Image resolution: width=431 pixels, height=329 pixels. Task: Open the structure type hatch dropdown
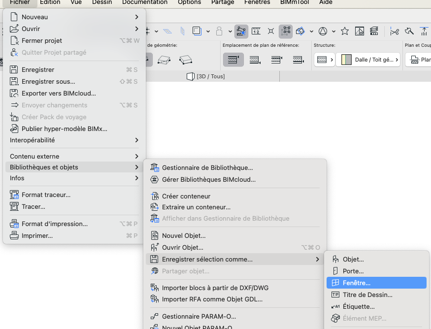tap(324, 60)
